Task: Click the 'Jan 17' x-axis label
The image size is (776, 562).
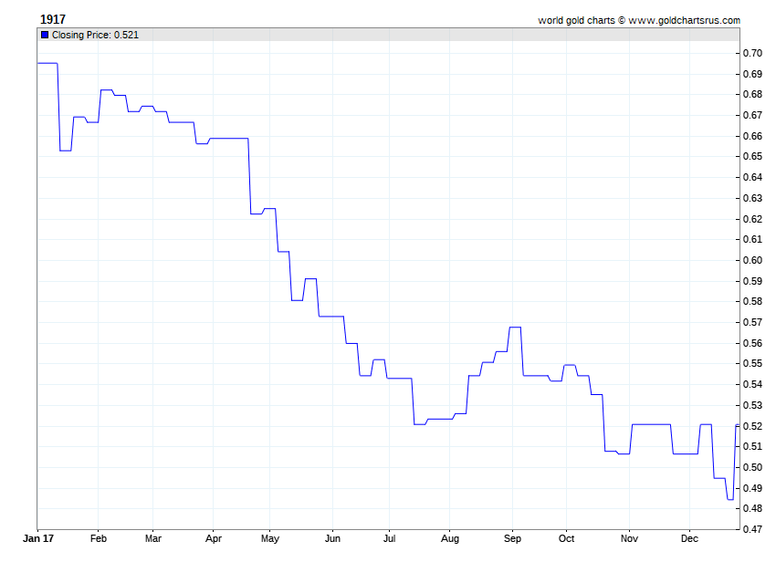Action: point(38,538)
